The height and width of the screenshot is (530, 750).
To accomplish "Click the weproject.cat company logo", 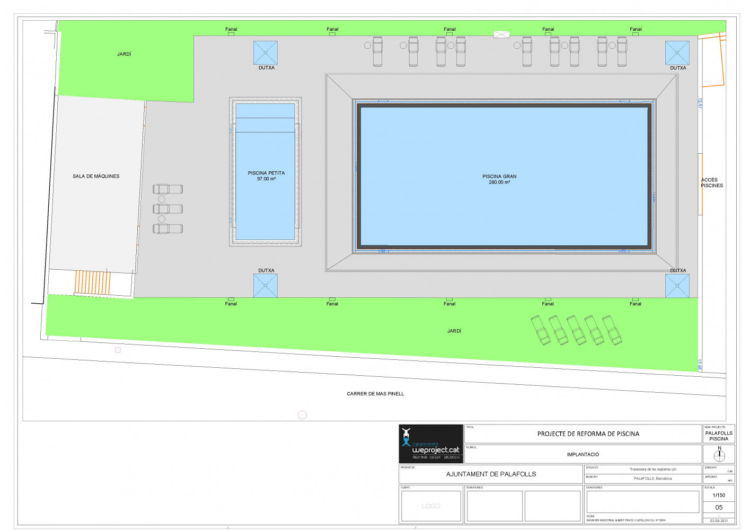I will 431,444.
